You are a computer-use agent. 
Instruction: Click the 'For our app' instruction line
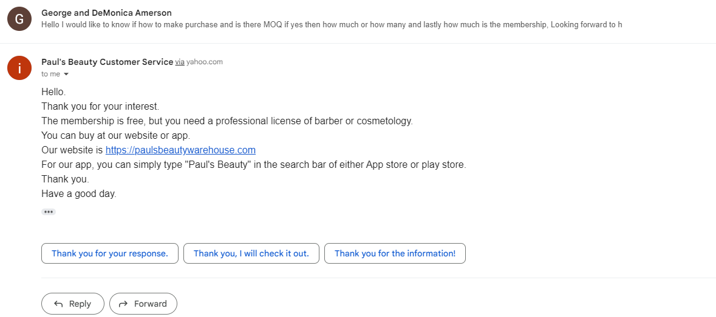tap(254, 165)
